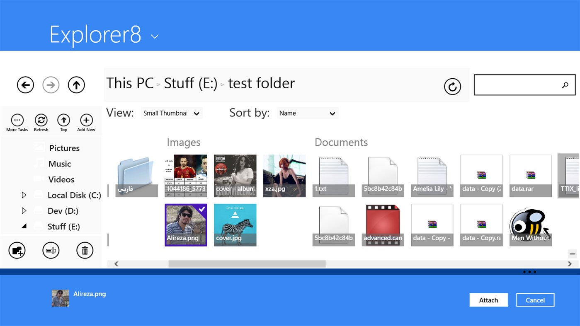
Task: Select the xza.jpg image
Action: (284, 175)
